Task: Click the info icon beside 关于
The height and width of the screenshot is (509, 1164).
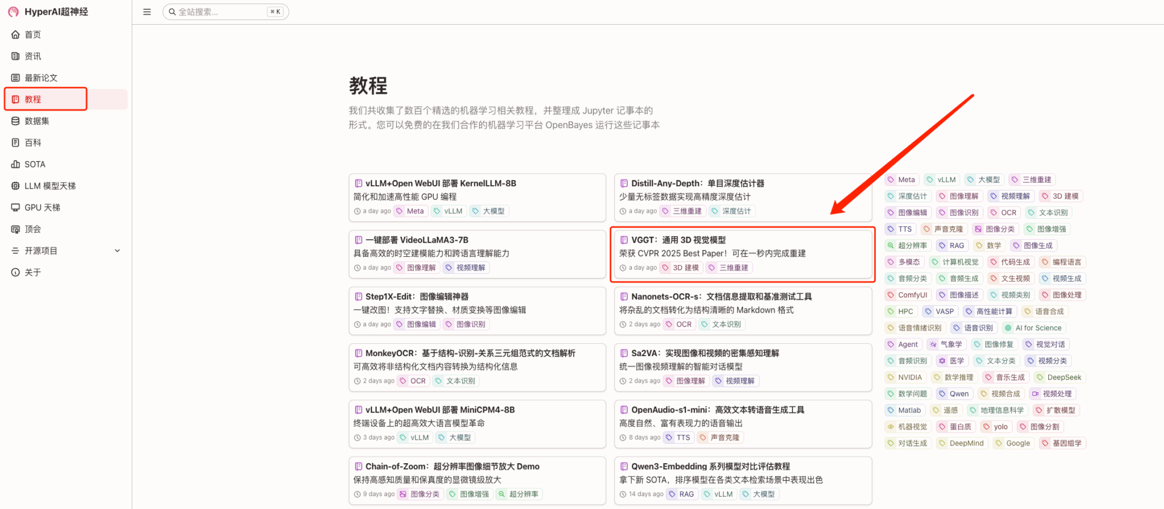Action: click(x=16, y=273)
